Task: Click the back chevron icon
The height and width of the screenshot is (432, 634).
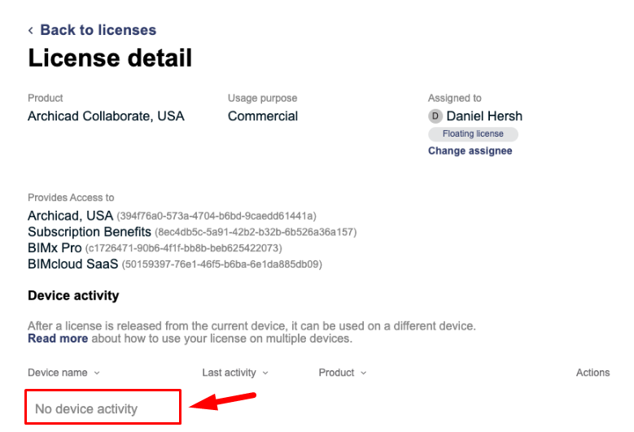Action: (x=31, y=30)
